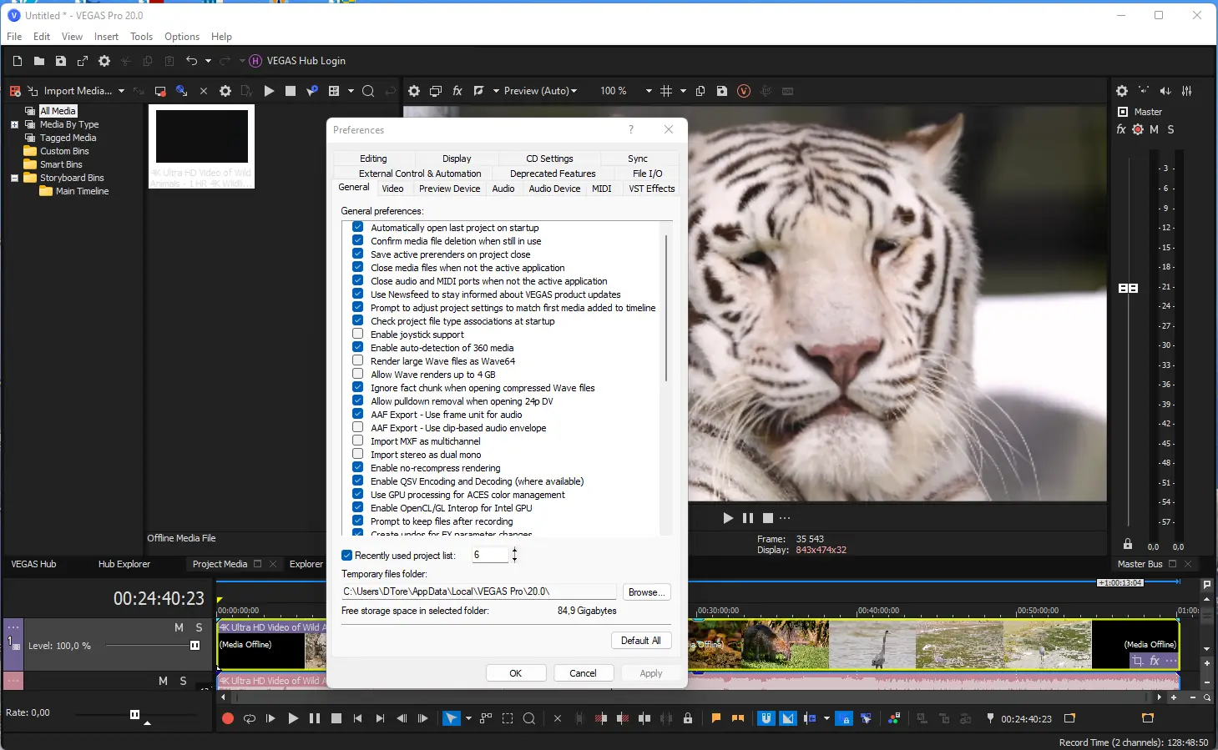Click the lock icon in the transport toolbar
The width and height of the screenshot is (1218, 750).
tap(688, 718)
